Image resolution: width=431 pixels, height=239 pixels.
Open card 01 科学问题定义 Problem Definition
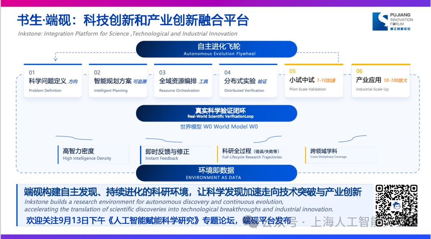pos(53,81)
